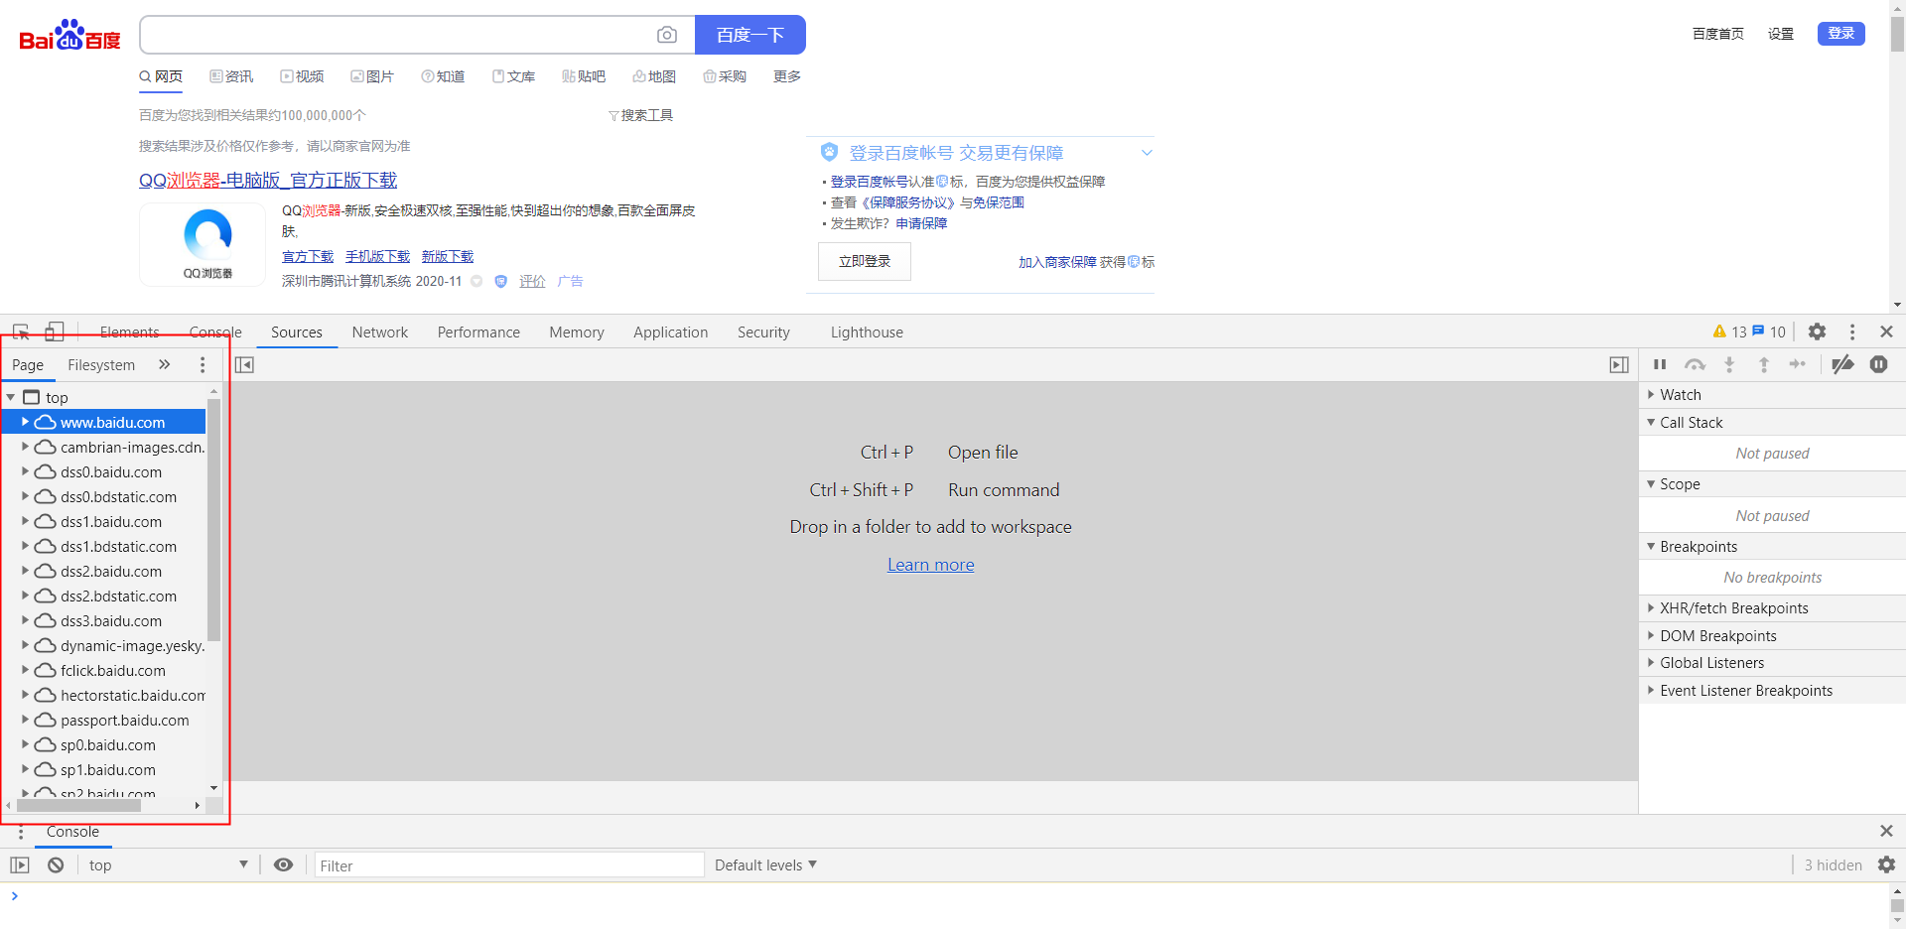
Task: Click the blue 登录 button
Action: click(1841, 33)
